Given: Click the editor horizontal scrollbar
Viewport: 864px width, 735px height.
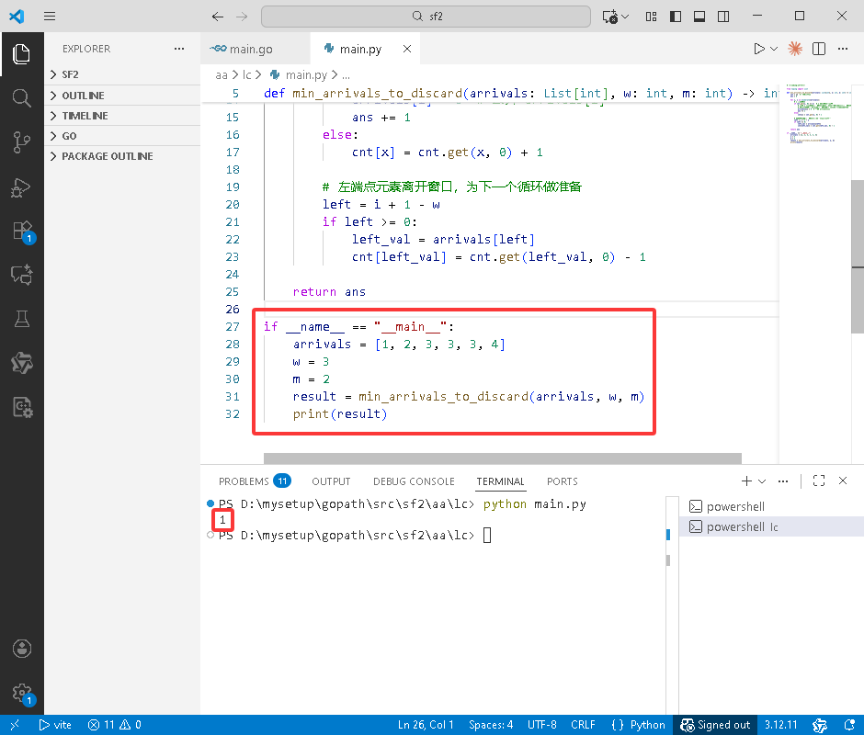Looking at the screenshot, I should (x=502, y=458).
